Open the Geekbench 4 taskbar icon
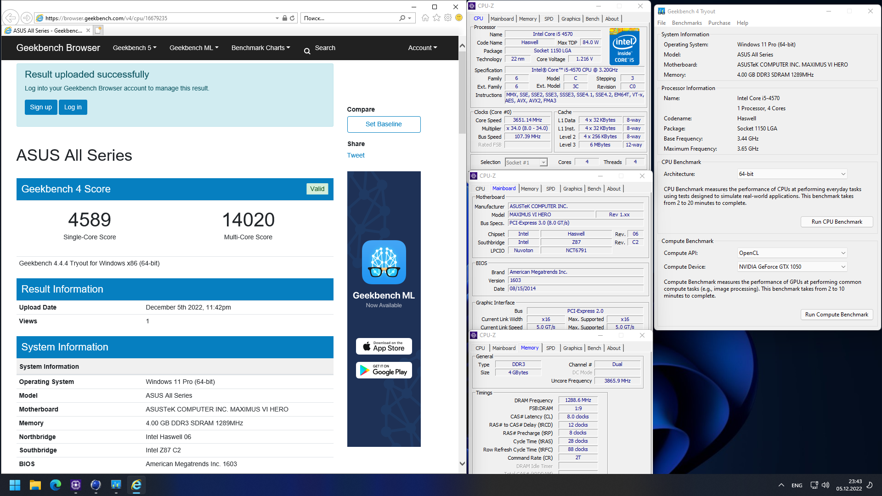 click(x=116, y=485)
